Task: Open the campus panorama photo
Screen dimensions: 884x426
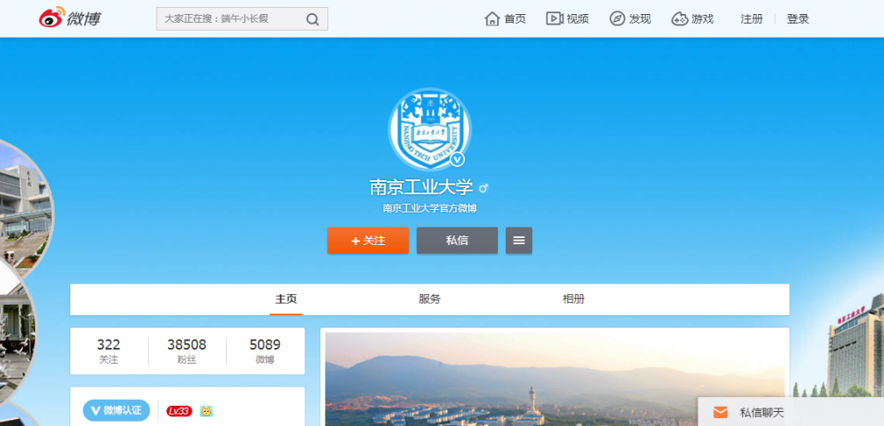Action: [555, 379]
